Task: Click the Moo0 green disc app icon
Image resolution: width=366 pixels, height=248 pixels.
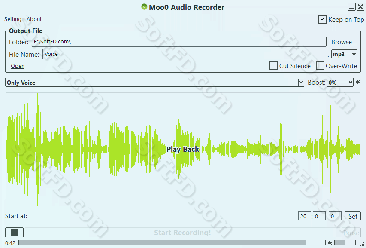Action: [x=144, y=7]
